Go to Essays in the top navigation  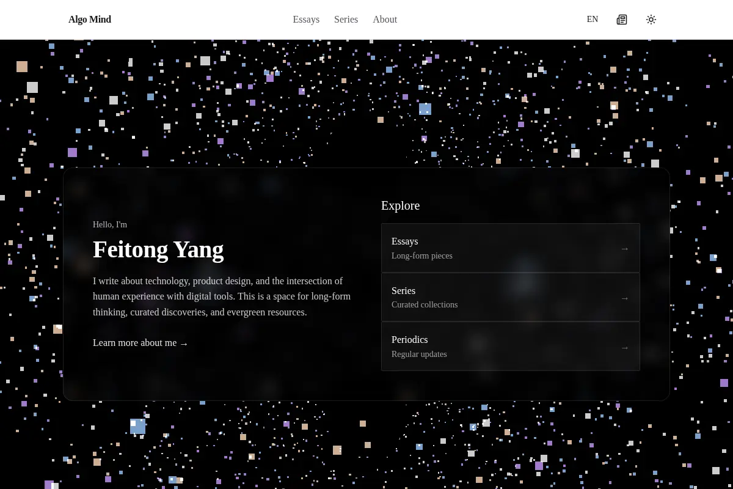click(x=306, y=20)
